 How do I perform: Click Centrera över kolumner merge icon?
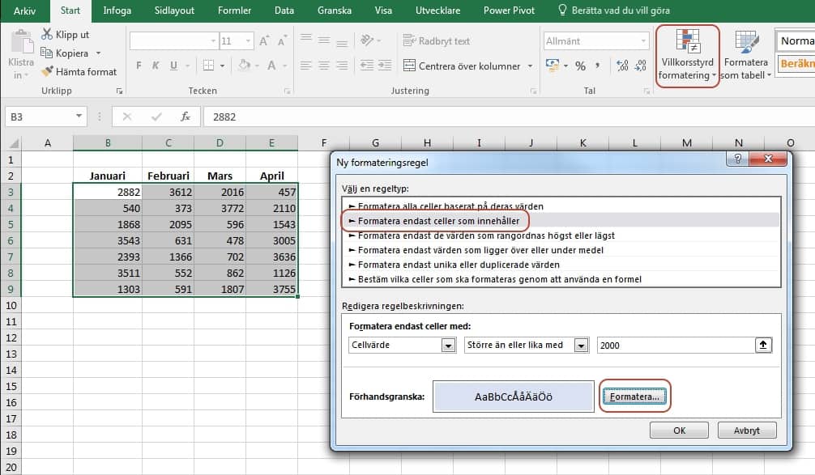point(408,66)
